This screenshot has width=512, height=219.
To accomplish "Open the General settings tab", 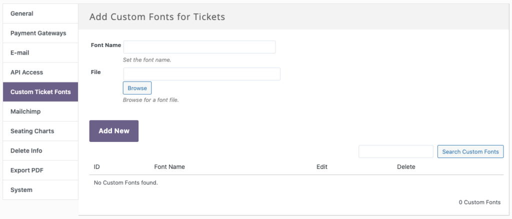I will (x=40, y=13).
